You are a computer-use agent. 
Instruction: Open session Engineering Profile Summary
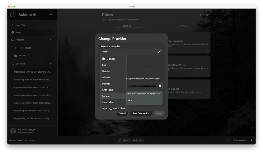(x=33, y=118)
